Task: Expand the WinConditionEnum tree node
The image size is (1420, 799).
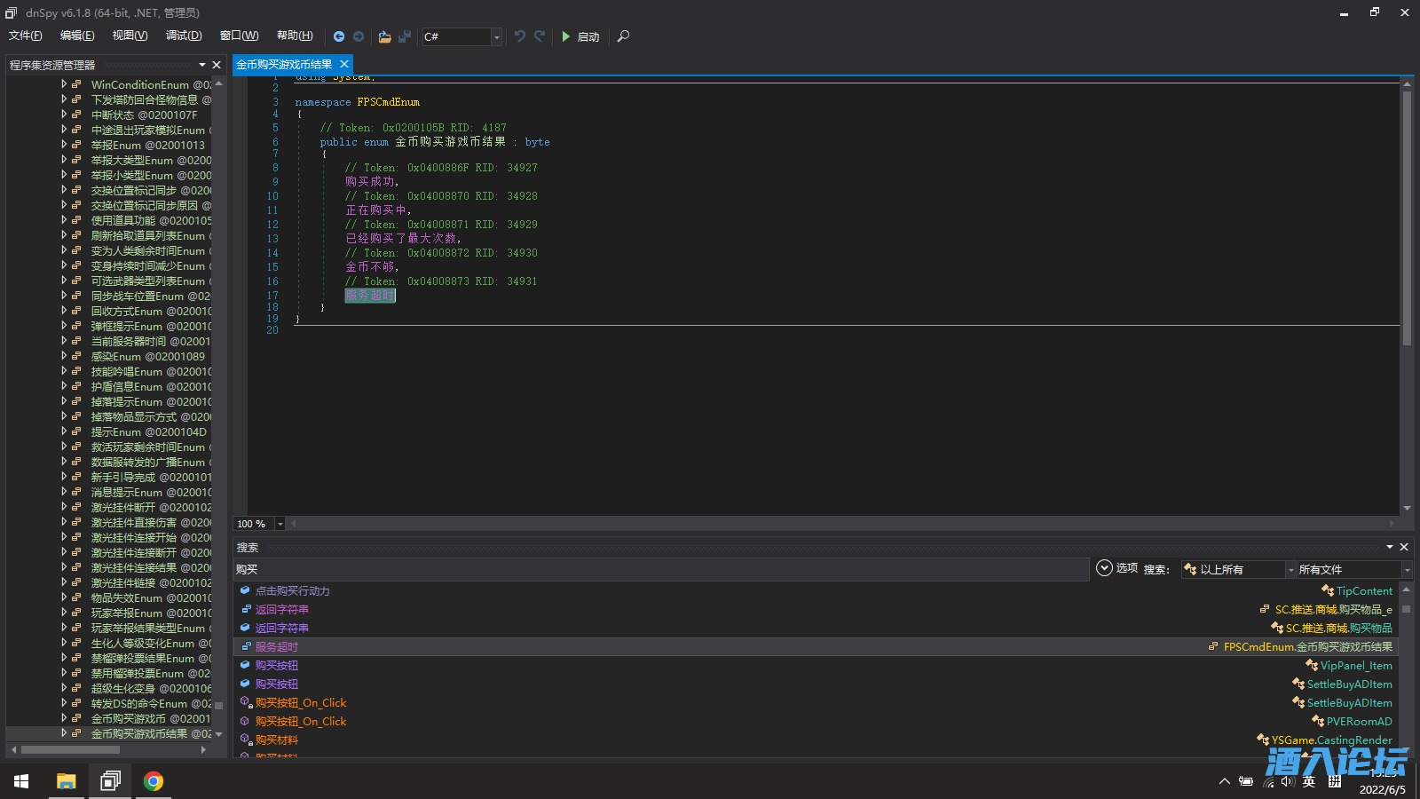Action: point(64,84)
